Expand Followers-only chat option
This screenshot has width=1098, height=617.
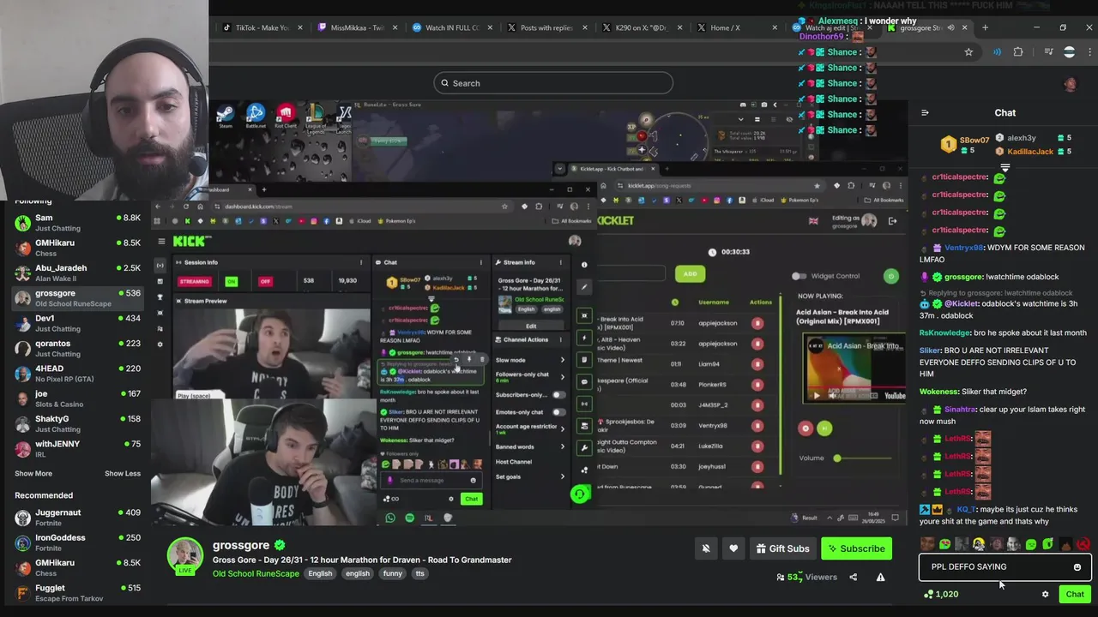point(530,377)
